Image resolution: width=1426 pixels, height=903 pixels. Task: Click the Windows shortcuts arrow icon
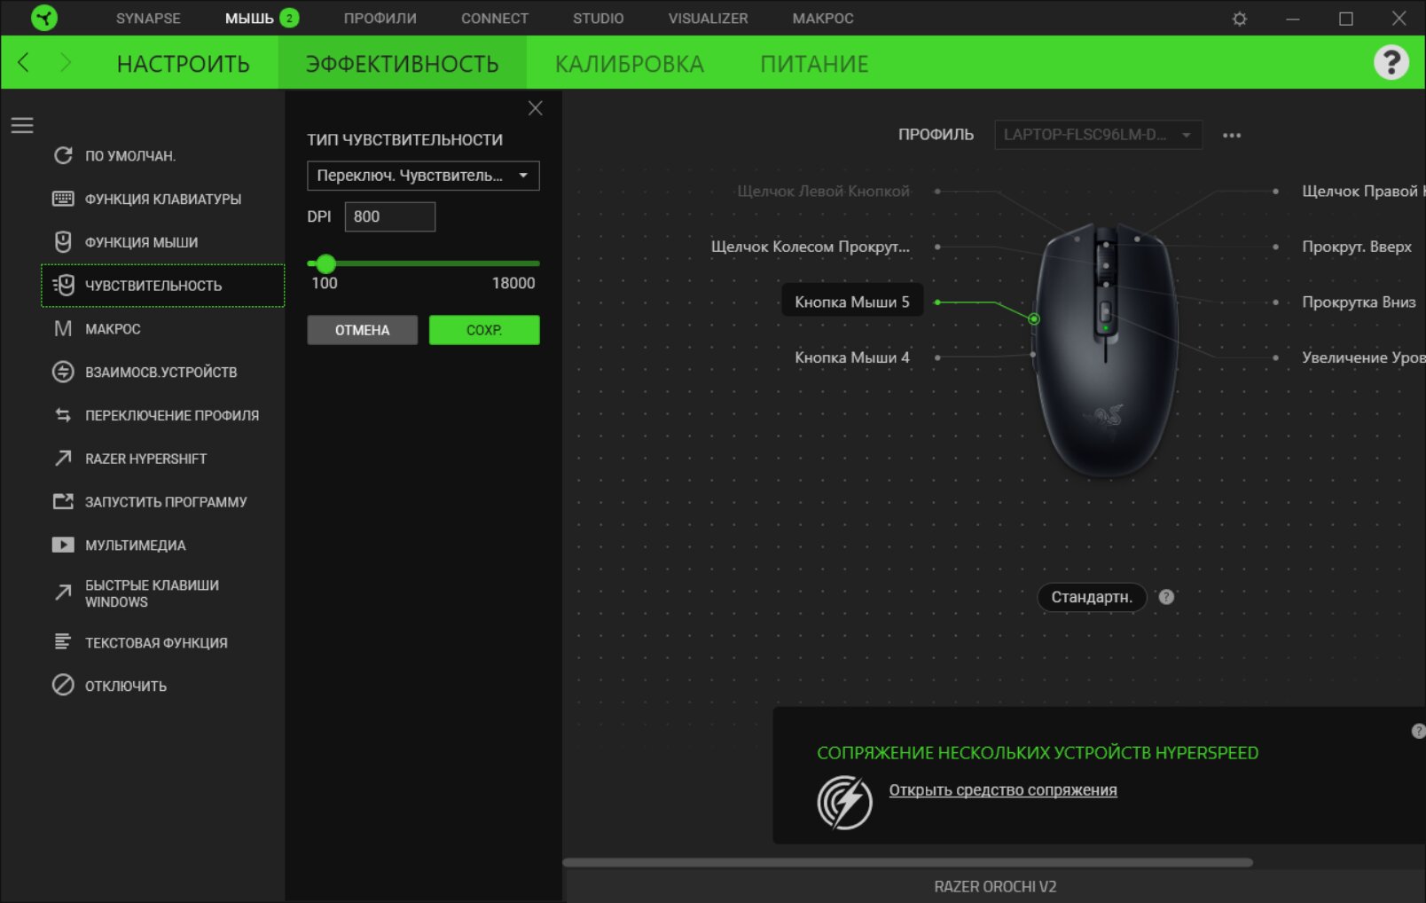[63, 593]
